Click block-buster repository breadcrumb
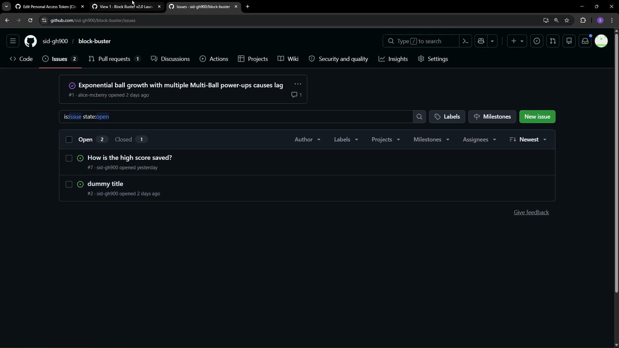The image size is (619, 348). pyautogui.click(x=94, y=41)
